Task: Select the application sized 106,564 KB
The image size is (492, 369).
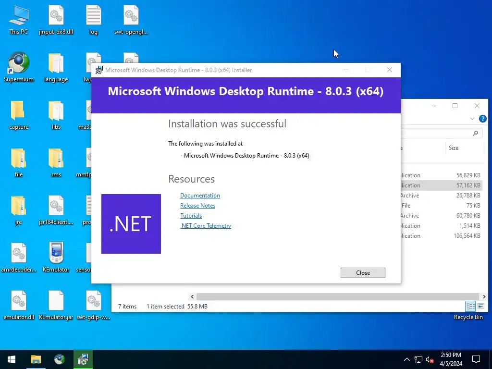Action: [443, 235]
